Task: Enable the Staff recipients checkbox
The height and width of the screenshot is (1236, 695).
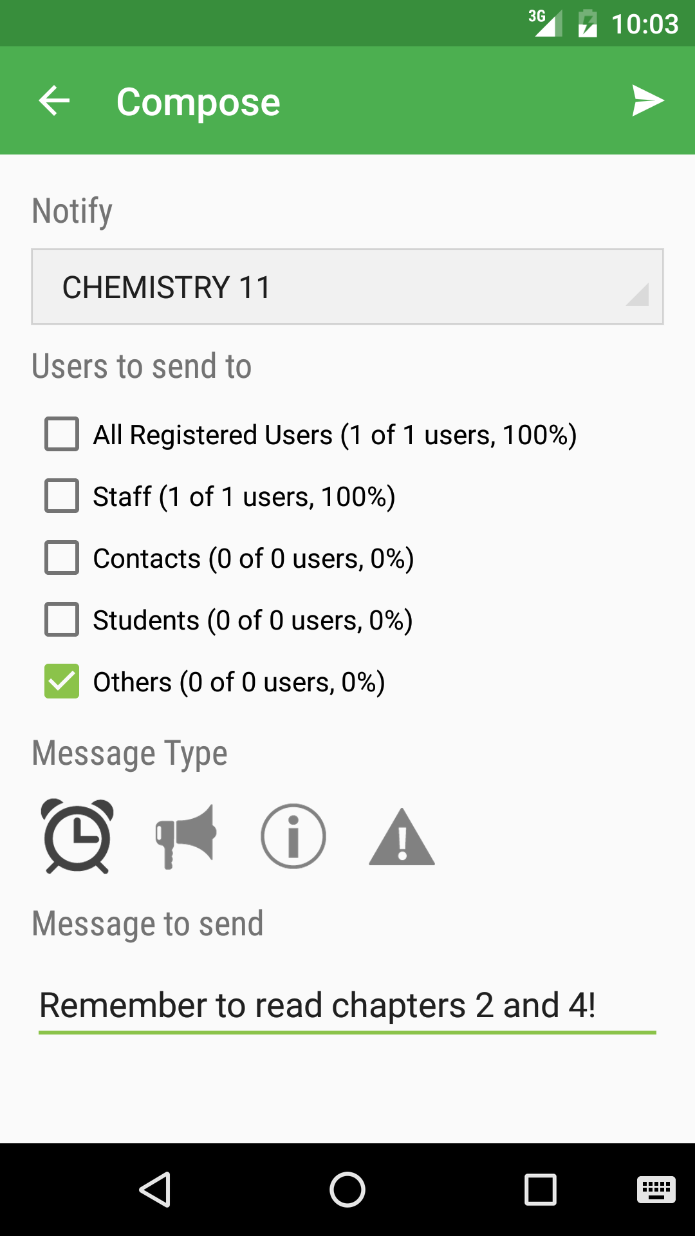Action: click(x=62, y=496)
